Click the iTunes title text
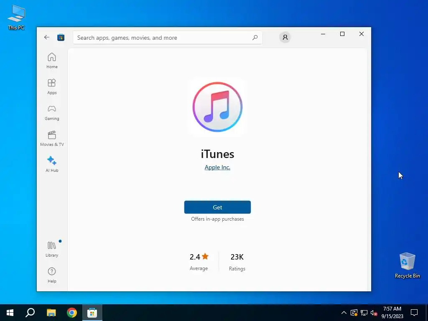Screen dimensions: 428x321 (217, 154)
